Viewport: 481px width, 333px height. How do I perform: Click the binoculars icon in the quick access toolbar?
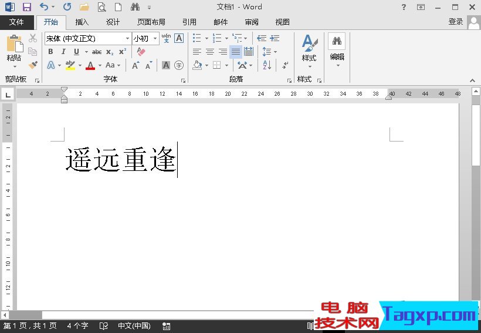tap(135, 7)
